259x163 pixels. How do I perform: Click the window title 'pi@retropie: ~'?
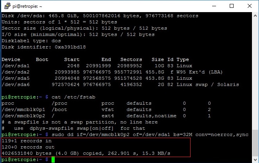[27, 6]
